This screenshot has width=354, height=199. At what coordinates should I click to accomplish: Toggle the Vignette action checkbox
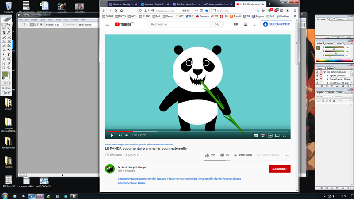[317, 76]
